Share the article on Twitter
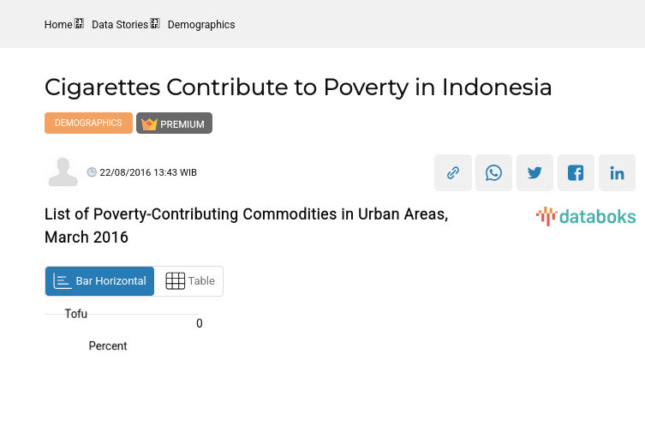645x427 pixels. click(x=535, y=172)
